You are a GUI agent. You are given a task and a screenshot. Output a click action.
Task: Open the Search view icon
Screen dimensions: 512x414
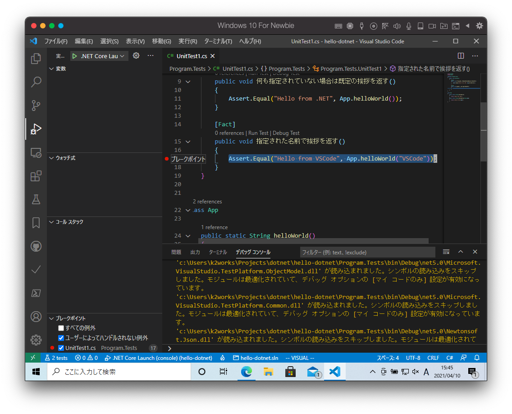[x=36, y=82]
